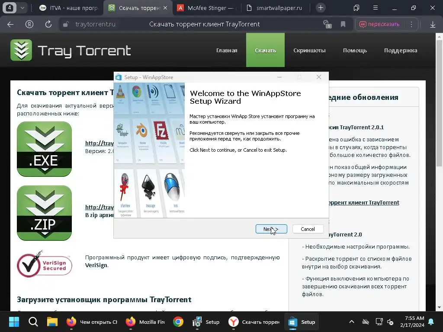The width and height of the screenshot is (443, 332).
Task: Click the tab counter showing 4
Action: 10,8
